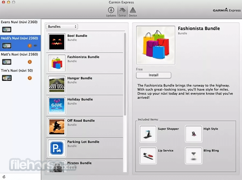Screen dimensions: 242x180
Task: Click the Lip Service label
Action: [165, 150]
